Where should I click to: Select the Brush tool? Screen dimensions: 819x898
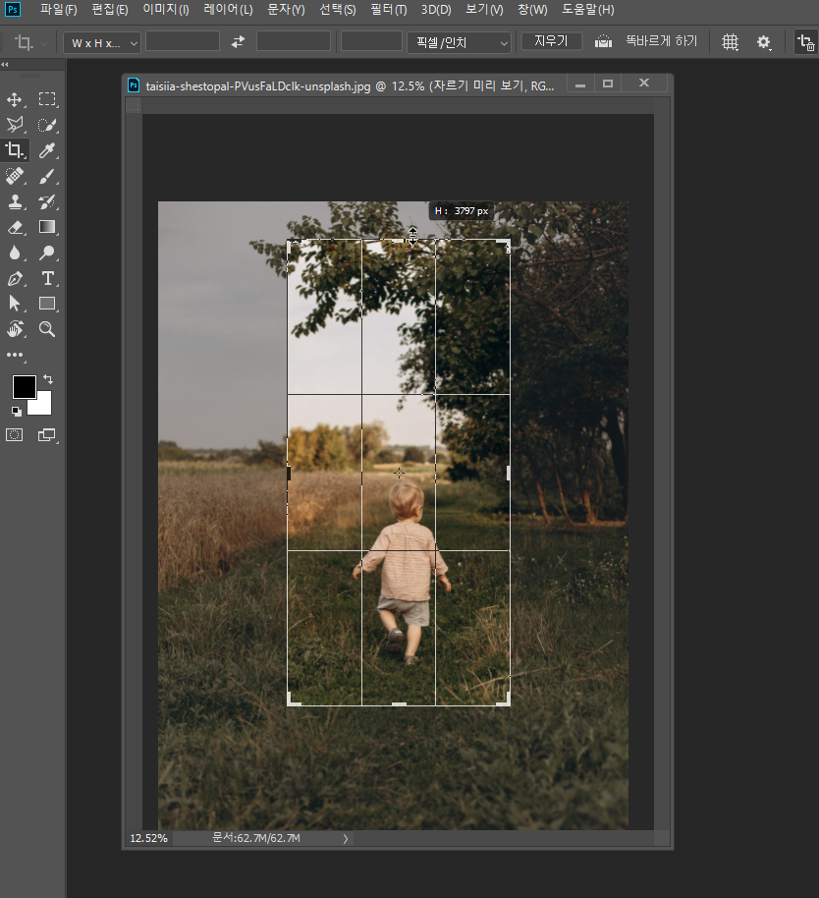(x=47, y=176)
